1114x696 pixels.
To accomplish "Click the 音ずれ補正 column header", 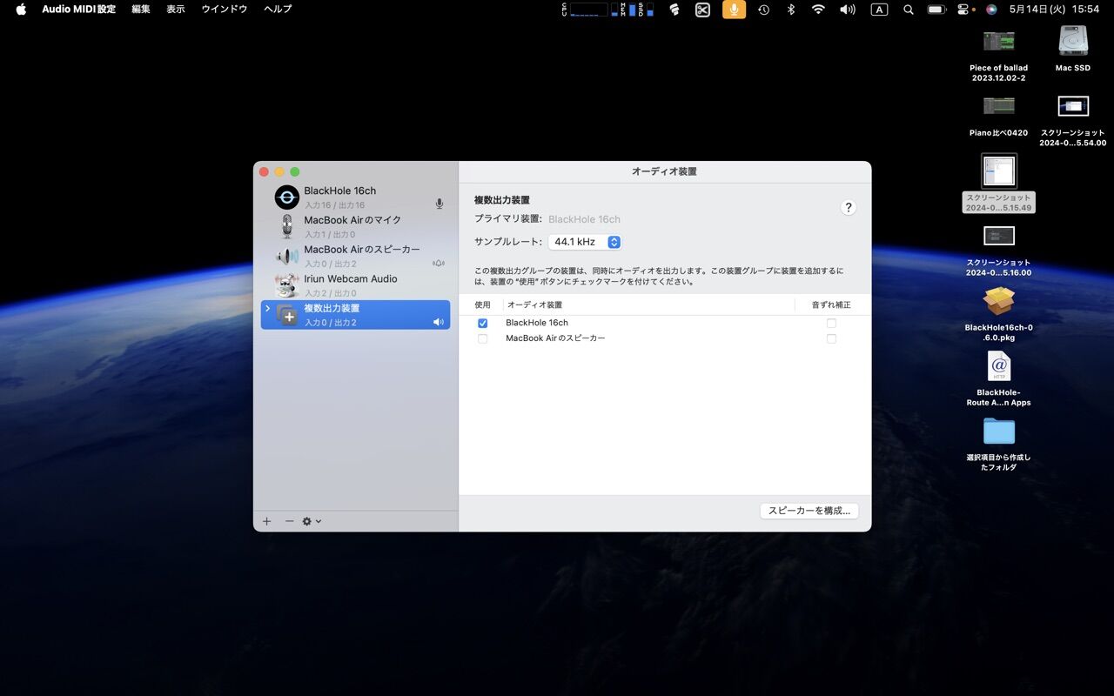I will click(831, 305).
